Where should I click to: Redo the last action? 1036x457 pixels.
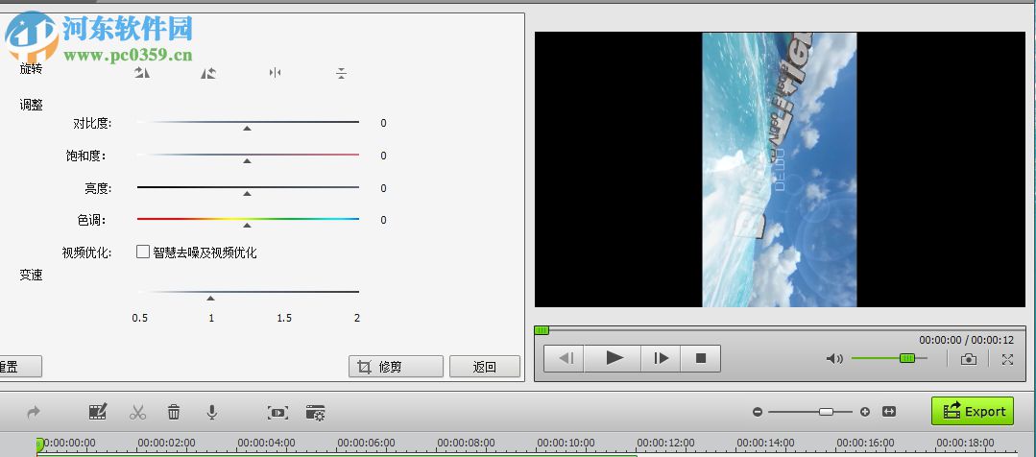coord(33,412)
